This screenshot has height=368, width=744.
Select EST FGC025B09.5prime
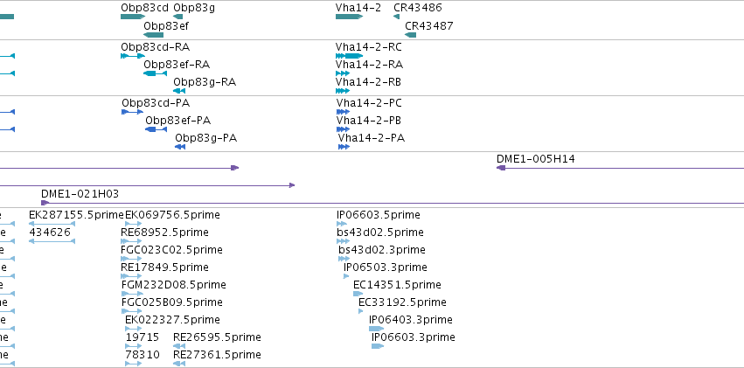pyautogui.click(x=132, y=311)
